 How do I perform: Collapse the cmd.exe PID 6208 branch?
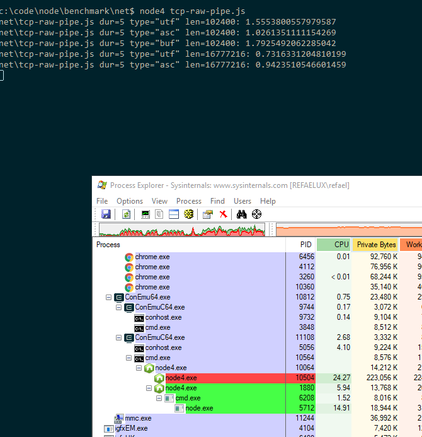(159, 398)
